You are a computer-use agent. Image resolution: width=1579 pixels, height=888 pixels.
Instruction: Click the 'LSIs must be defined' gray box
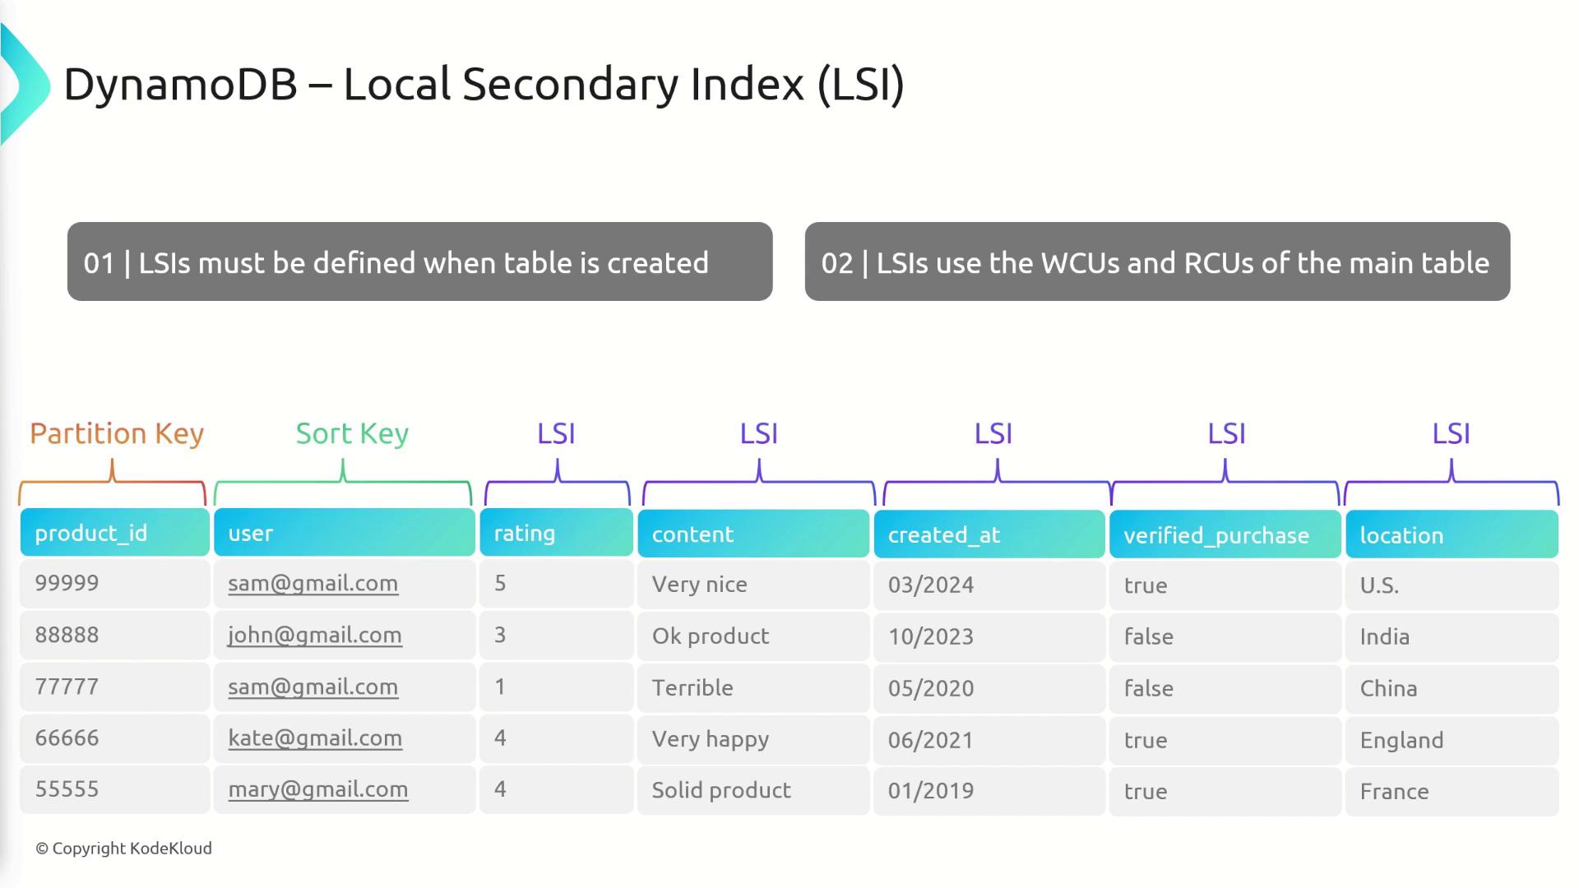tap(419, 262)
